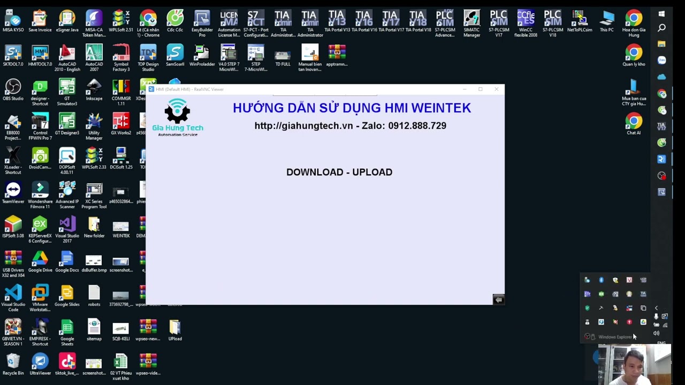Launch HMITOOL7.0 shortcut
The image size is (685, 385).
(40, 56)
